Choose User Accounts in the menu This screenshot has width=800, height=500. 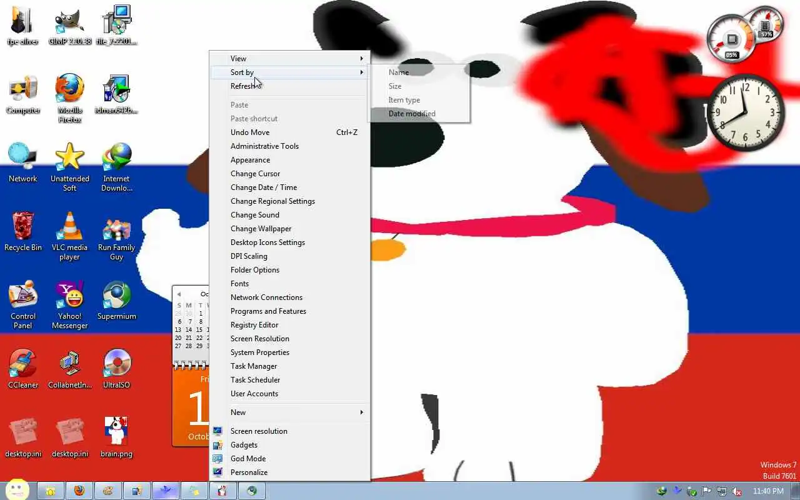289,394
